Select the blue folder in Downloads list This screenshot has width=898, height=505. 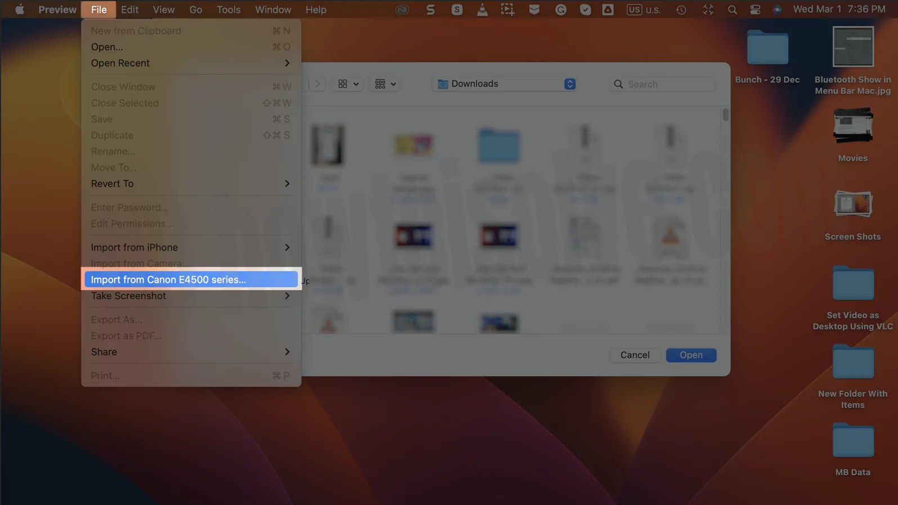499,146
